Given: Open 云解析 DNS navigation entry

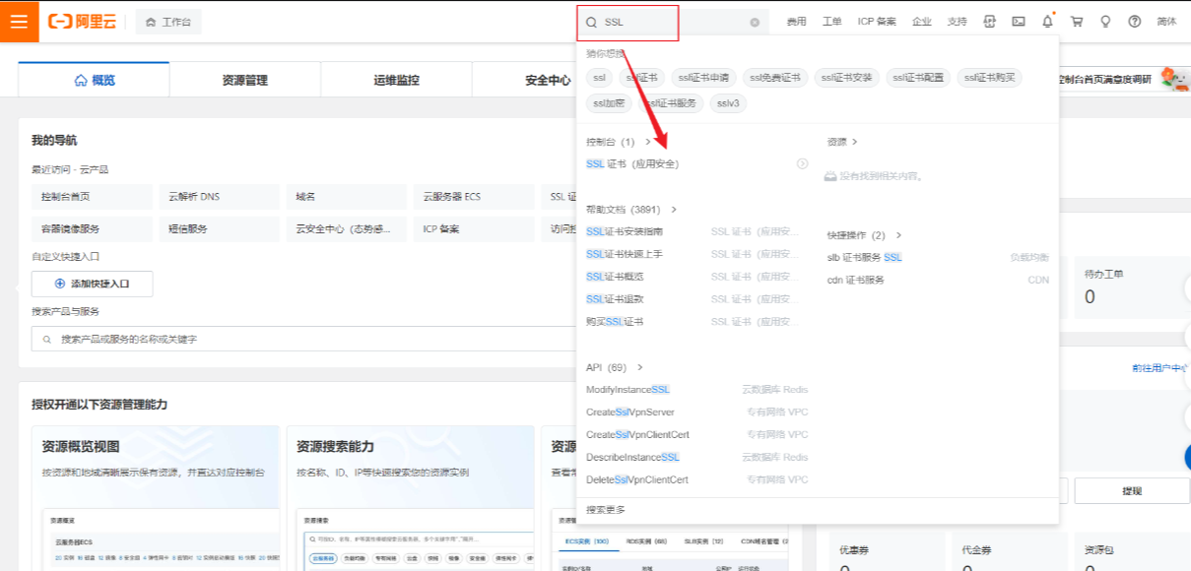Looking at the screenshot, I should click(219, 197).
